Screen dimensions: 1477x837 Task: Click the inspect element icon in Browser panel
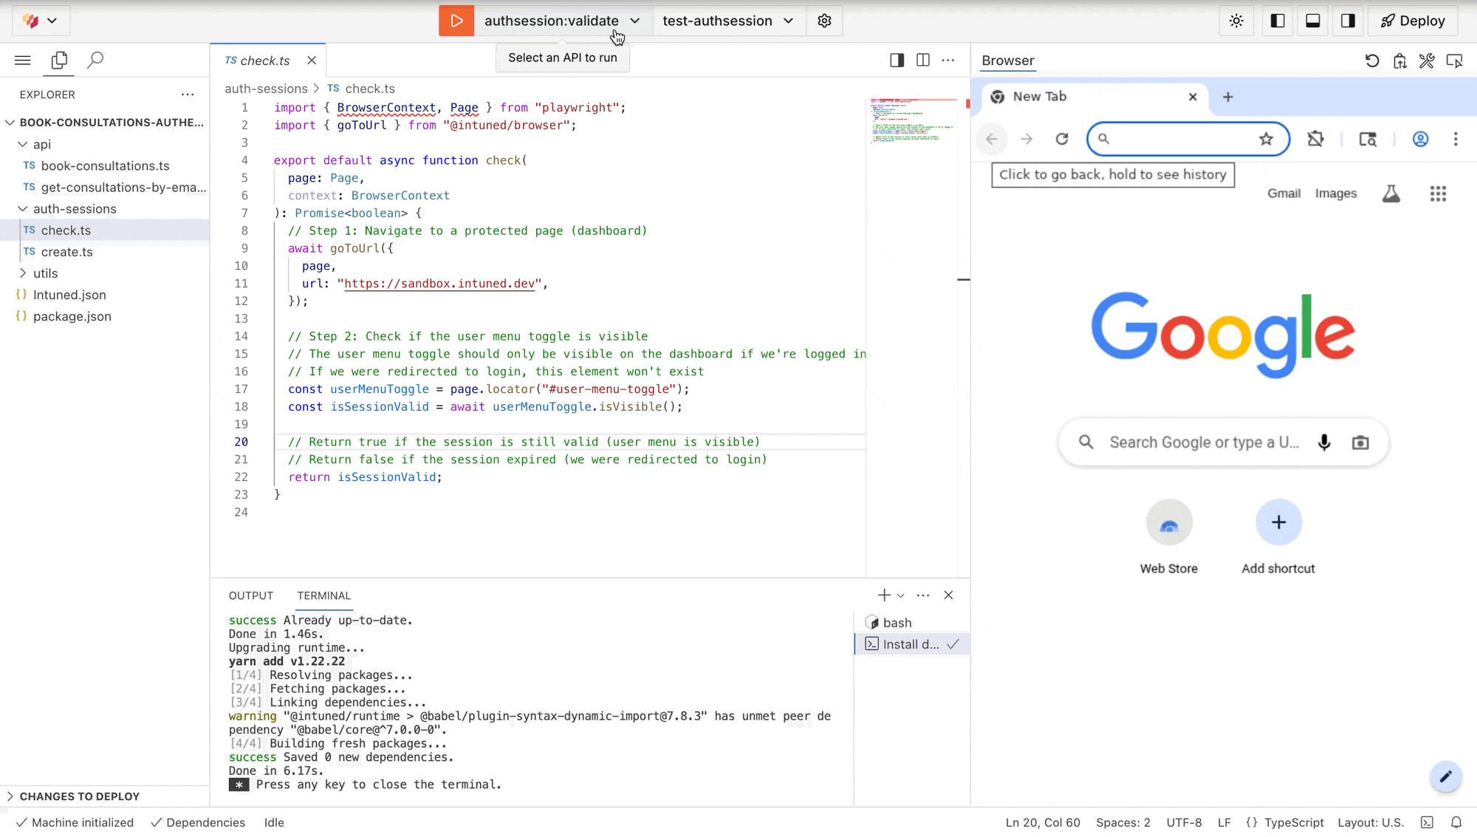pyautogui.click(x=1454, y=61)
